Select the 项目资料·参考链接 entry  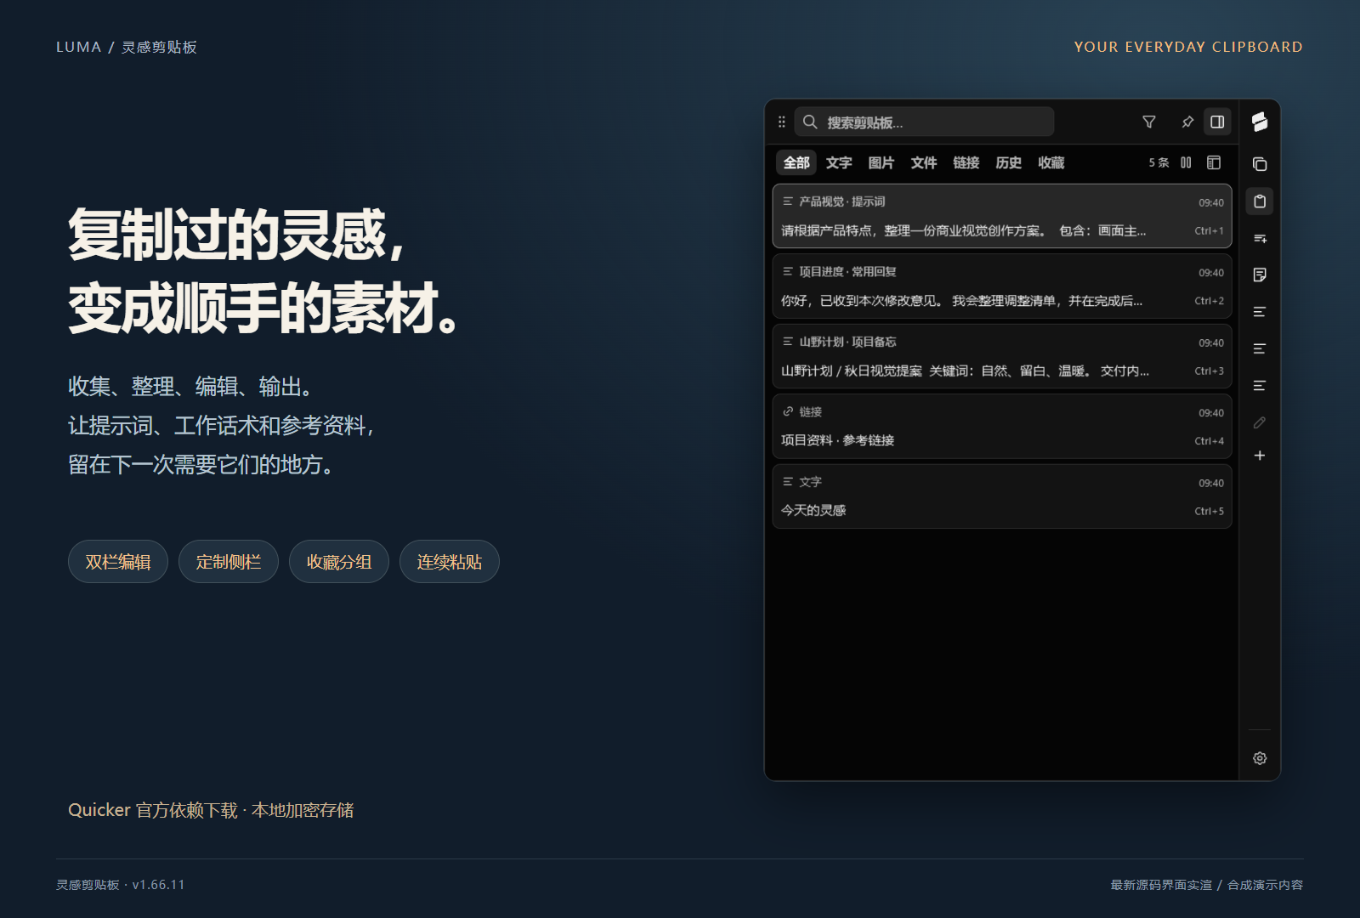pyautogui.click(x=1002, y=427)
